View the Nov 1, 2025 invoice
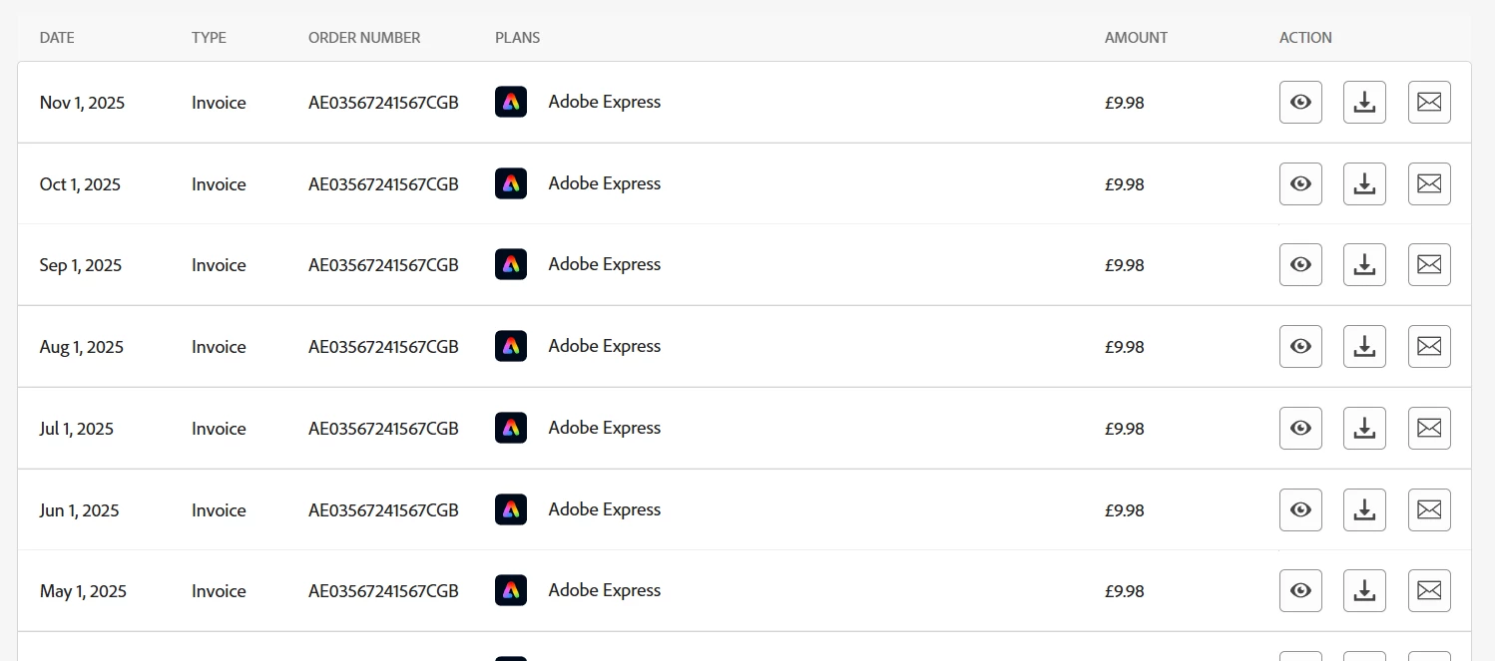This screenshot has height=661, width=1495. tap(1300, 103)
